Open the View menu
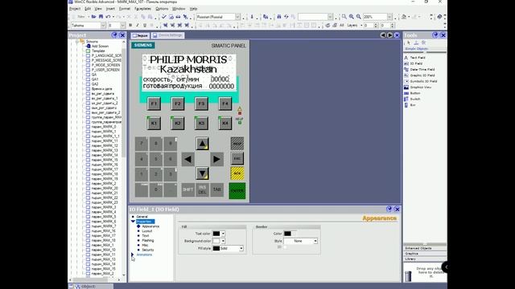 pos(98,9)
